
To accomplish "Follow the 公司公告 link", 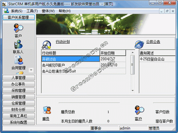I will [x=153, y=42].
